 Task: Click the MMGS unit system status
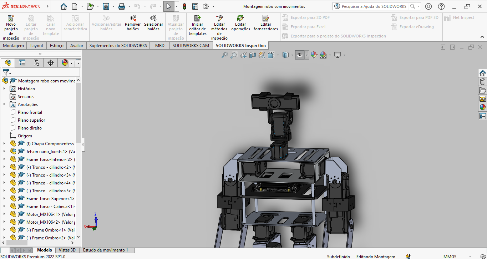pyautogui.click(x=450, y=257)
